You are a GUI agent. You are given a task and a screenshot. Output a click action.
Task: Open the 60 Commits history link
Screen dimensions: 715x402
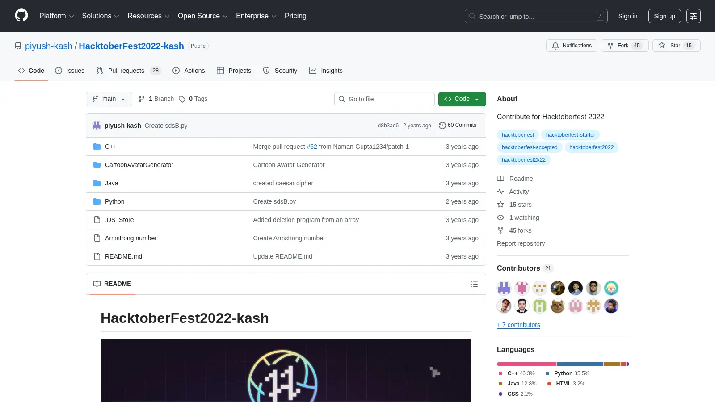pyautogui.click(x=458, y=126)
